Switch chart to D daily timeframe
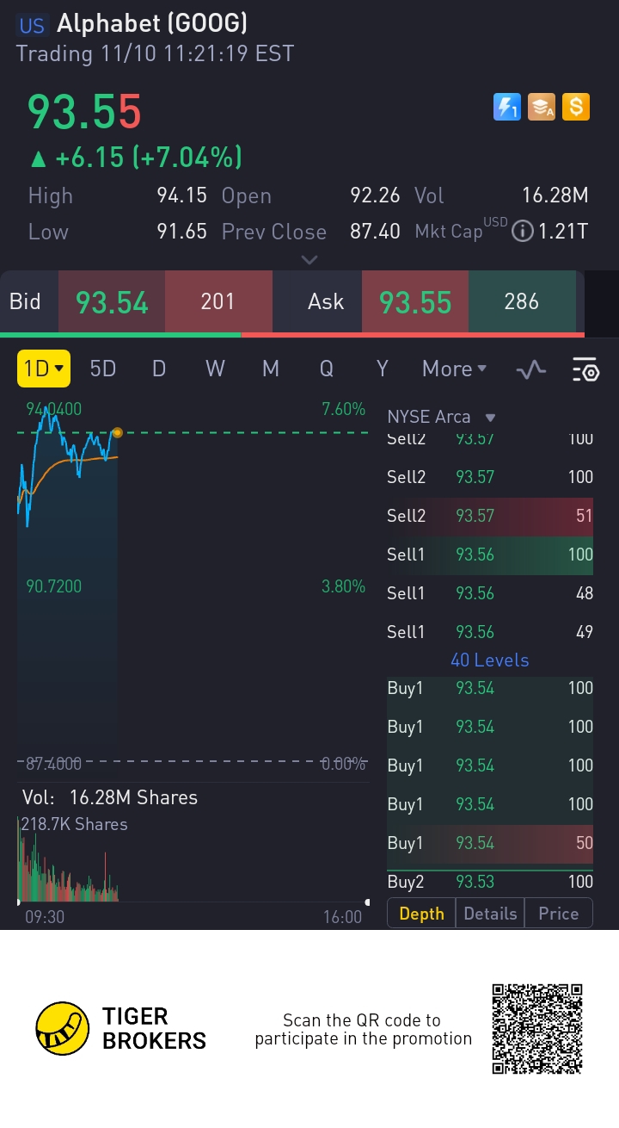Viewport: 619px width, 1128px height. [159, 369]
